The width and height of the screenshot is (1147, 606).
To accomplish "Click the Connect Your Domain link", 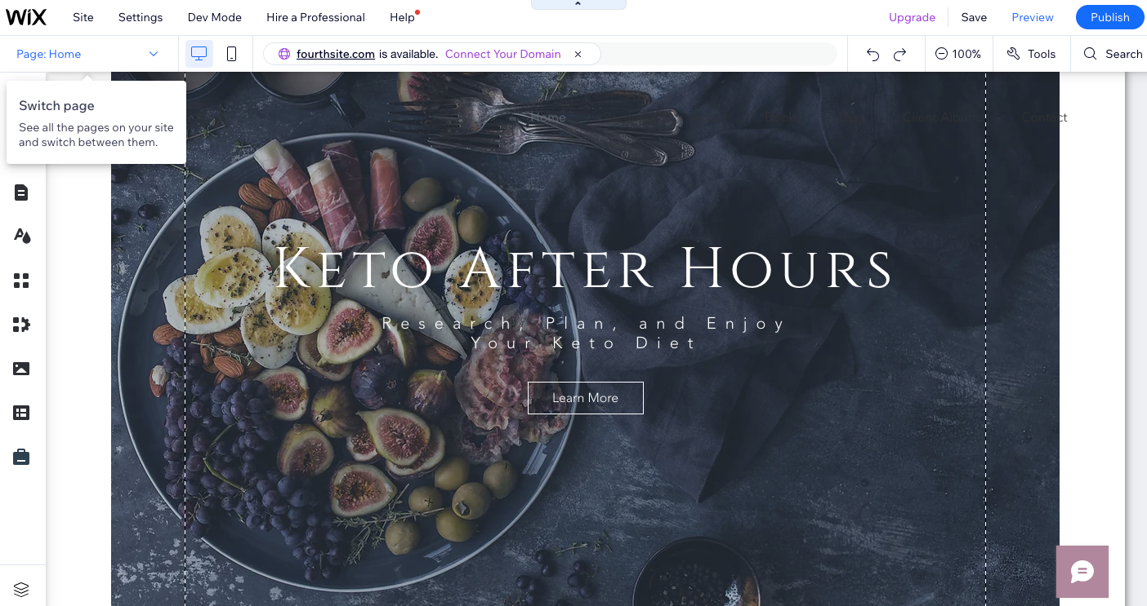I will (503, 54).
